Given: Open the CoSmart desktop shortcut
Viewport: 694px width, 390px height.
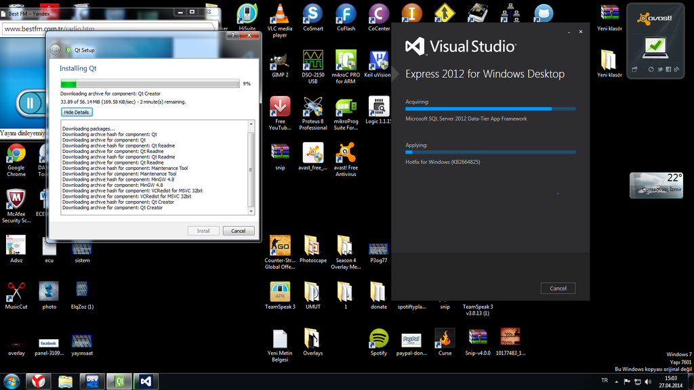Looking at the screenshot, I should pos(313,18).
